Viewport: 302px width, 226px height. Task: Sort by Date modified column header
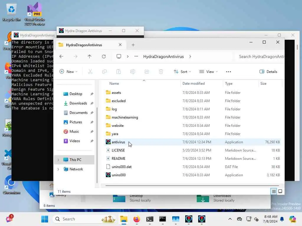click(x=193, y=83)
